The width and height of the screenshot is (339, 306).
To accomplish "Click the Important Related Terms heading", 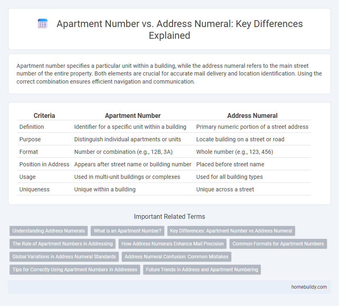I will pyautogui.click(x=169, y=216).
